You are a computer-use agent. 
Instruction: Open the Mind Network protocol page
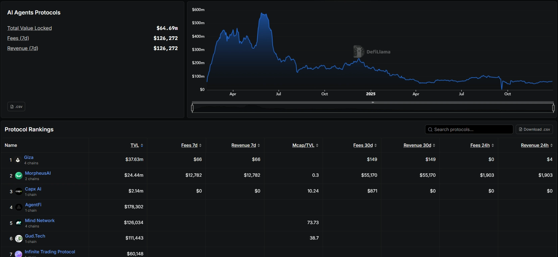(40, 220)
